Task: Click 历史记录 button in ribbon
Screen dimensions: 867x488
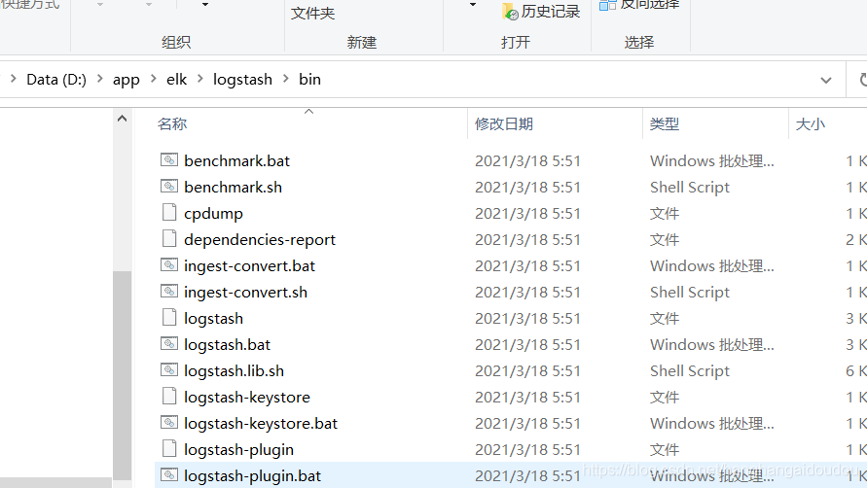Action: pyautogui.click(x=542, y=12)
